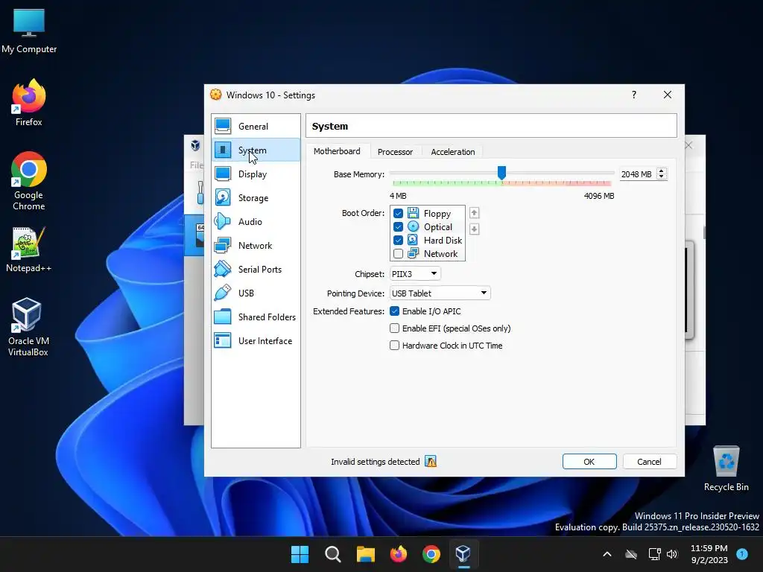This screenshot has width=763, height=572.
Task: Select the System category in sidebar
Action: 256,150
